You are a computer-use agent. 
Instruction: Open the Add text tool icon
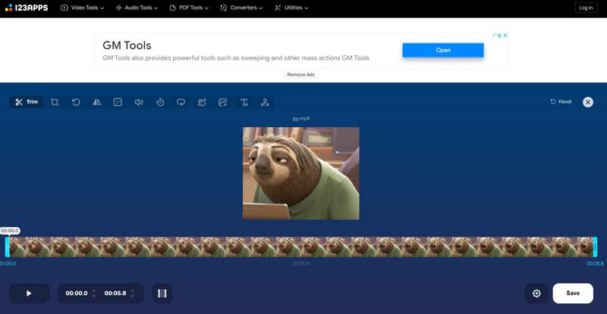tap(244, 102)
